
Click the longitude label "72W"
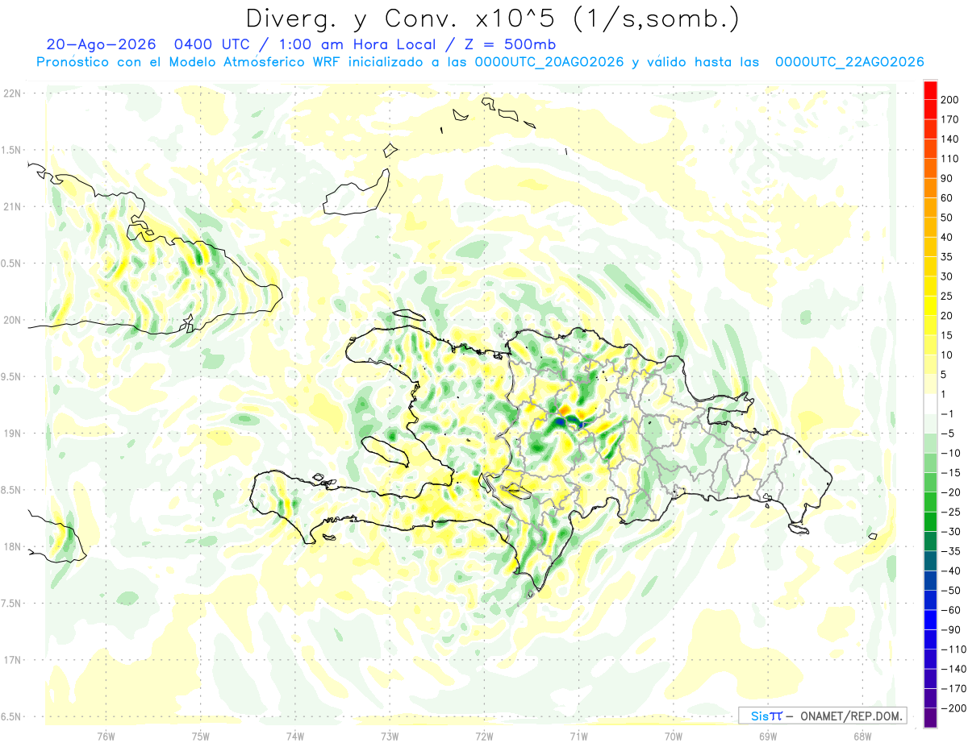484,736
